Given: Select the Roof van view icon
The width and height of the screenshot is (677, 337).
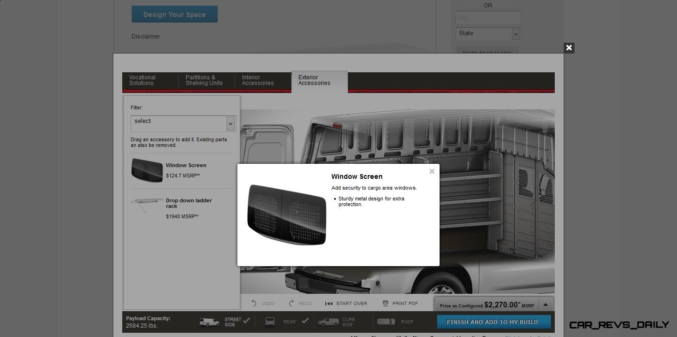Looking at the screenshot, I should (386, 322).
